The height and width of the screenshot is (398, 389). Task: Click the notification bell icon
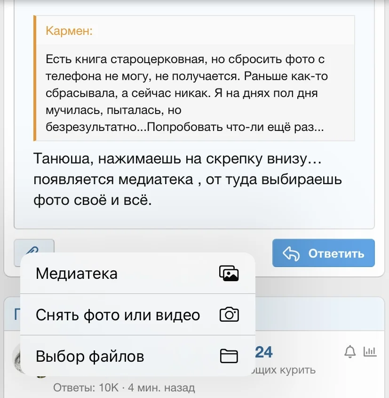coord(349,351)
